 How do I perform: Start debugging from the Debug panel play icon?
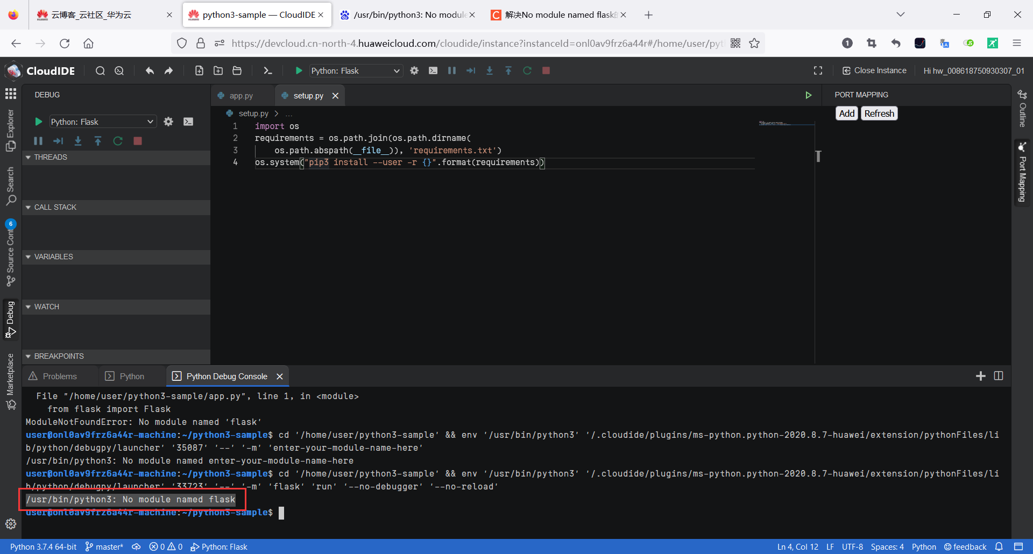point(38,122)
